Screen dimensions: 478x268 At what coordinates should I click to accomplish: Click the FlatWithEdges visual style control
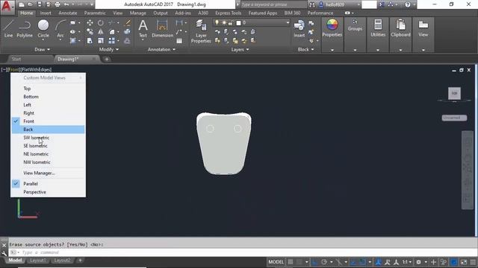[x=36, y=69]
